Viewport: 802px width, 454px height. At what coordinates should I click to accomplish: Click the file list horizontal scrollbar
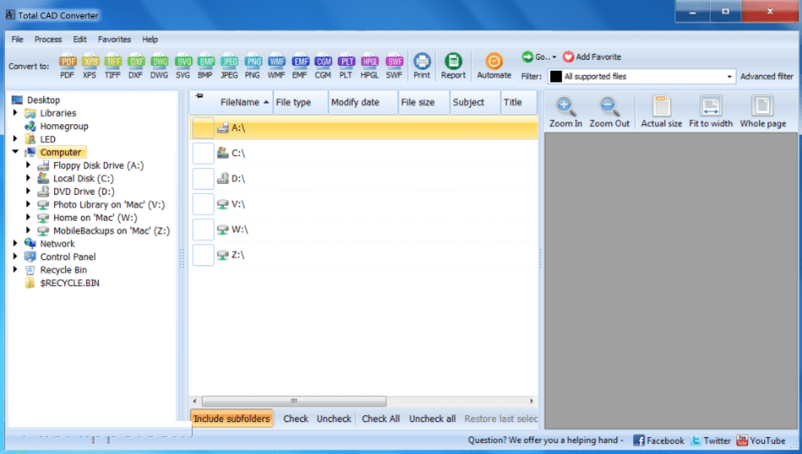[x=294, y=401]
